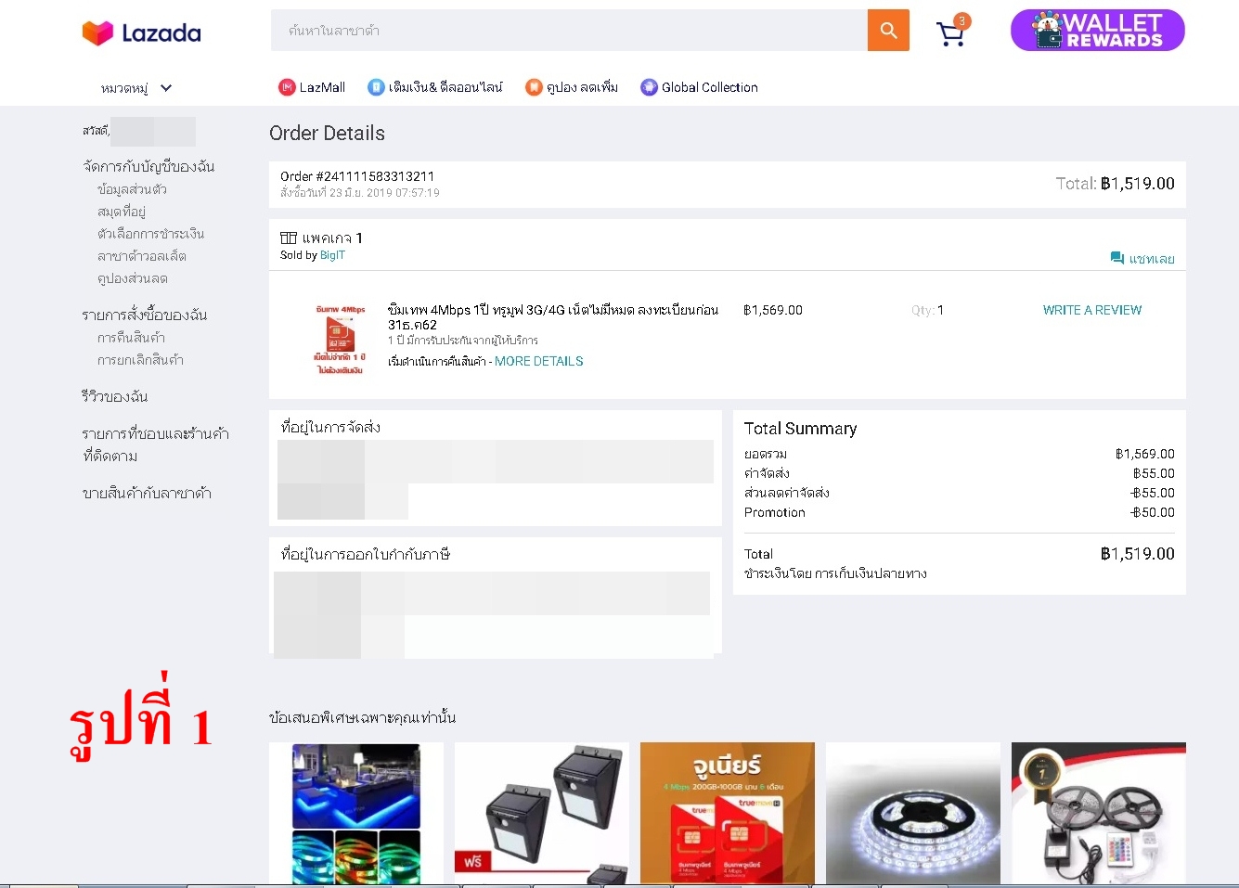1239x888 pixels.
Task: Click the Order Details heading
Action: (x=327, y=134)
